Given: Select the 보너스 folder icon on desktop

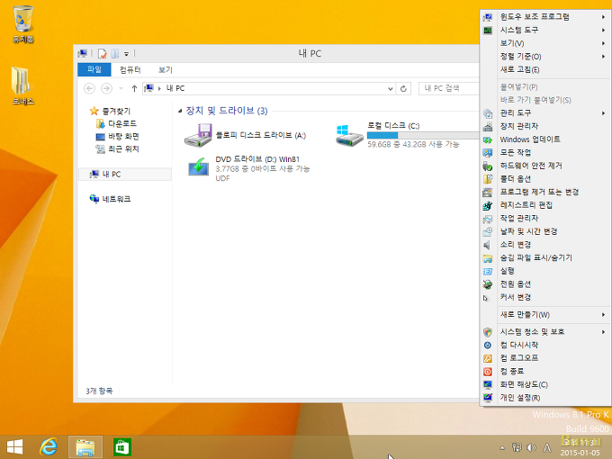Looking at the screenshot, I should point(22,85).
